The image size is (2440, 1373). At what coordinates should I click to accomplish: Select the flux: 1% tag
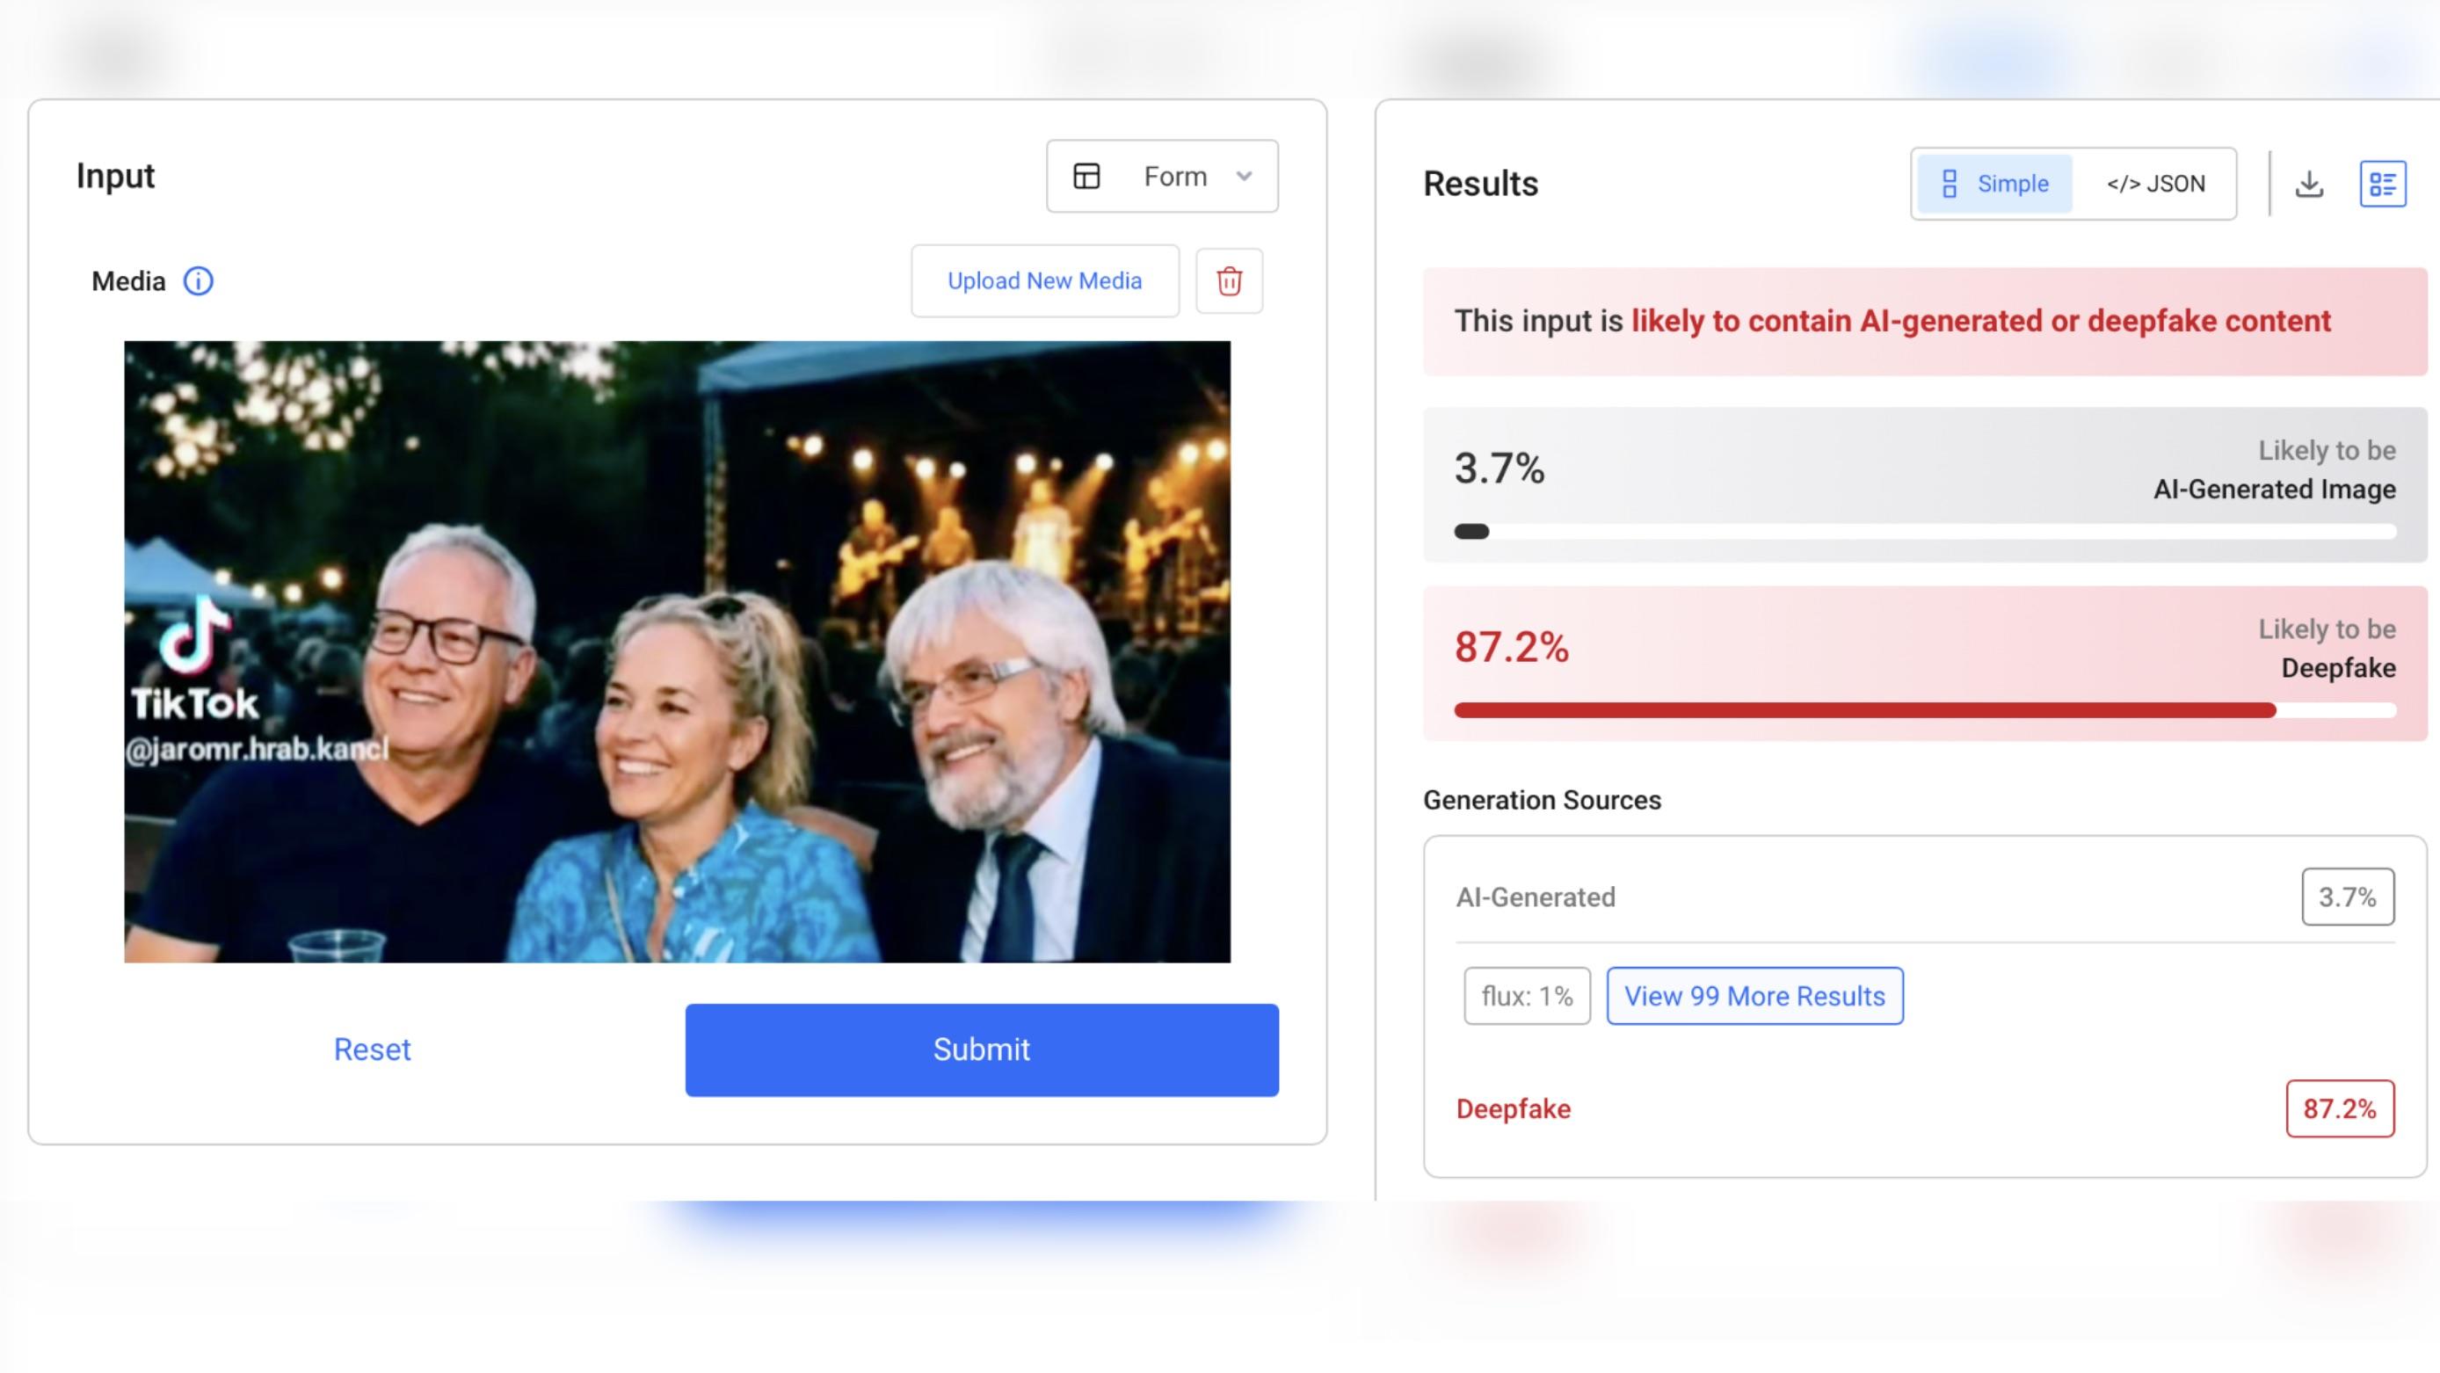tap(1527, 996)
